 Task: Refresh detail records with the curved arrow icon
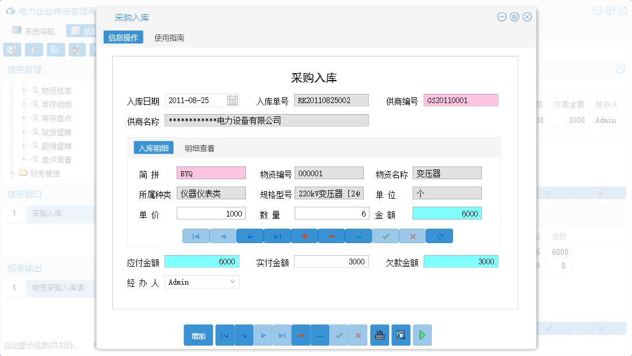pyautogui.click(x=439, y=236)
